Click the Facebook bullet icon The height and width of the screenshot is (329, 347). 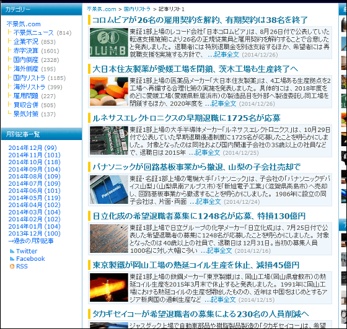tap(12, 259)
